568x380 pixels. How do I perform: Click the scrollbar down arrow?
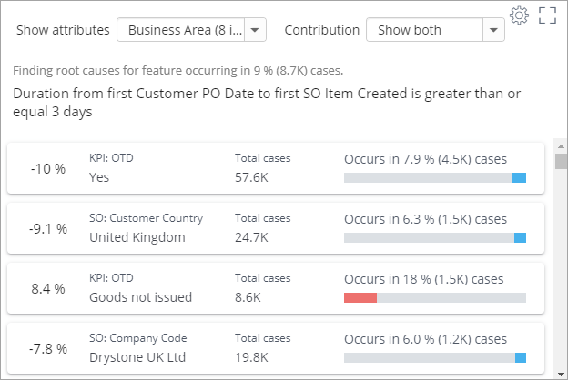pos(561,375)
